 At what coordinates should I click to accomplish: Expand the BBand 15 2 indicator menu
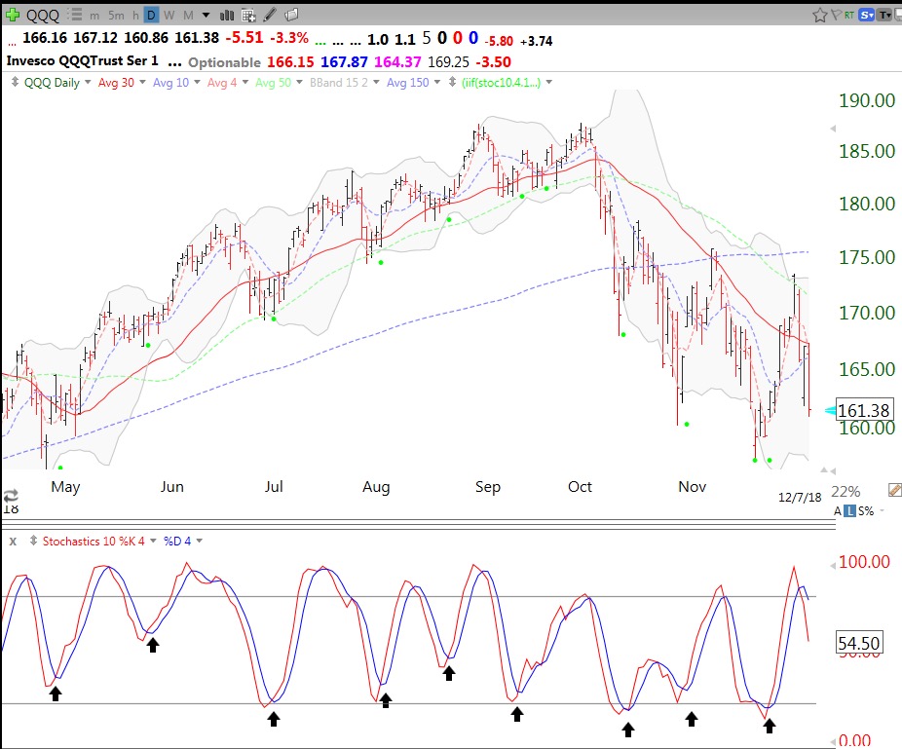(376, 82)
